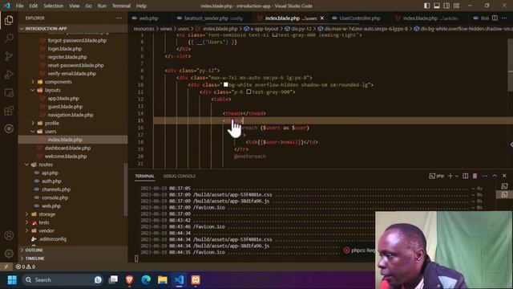Click the x-app-layout breadcrumb item
The width and height of the screenshot is (513, 289).
pos(265,29)
